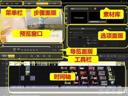Step to previous frame

coord(25,50)
